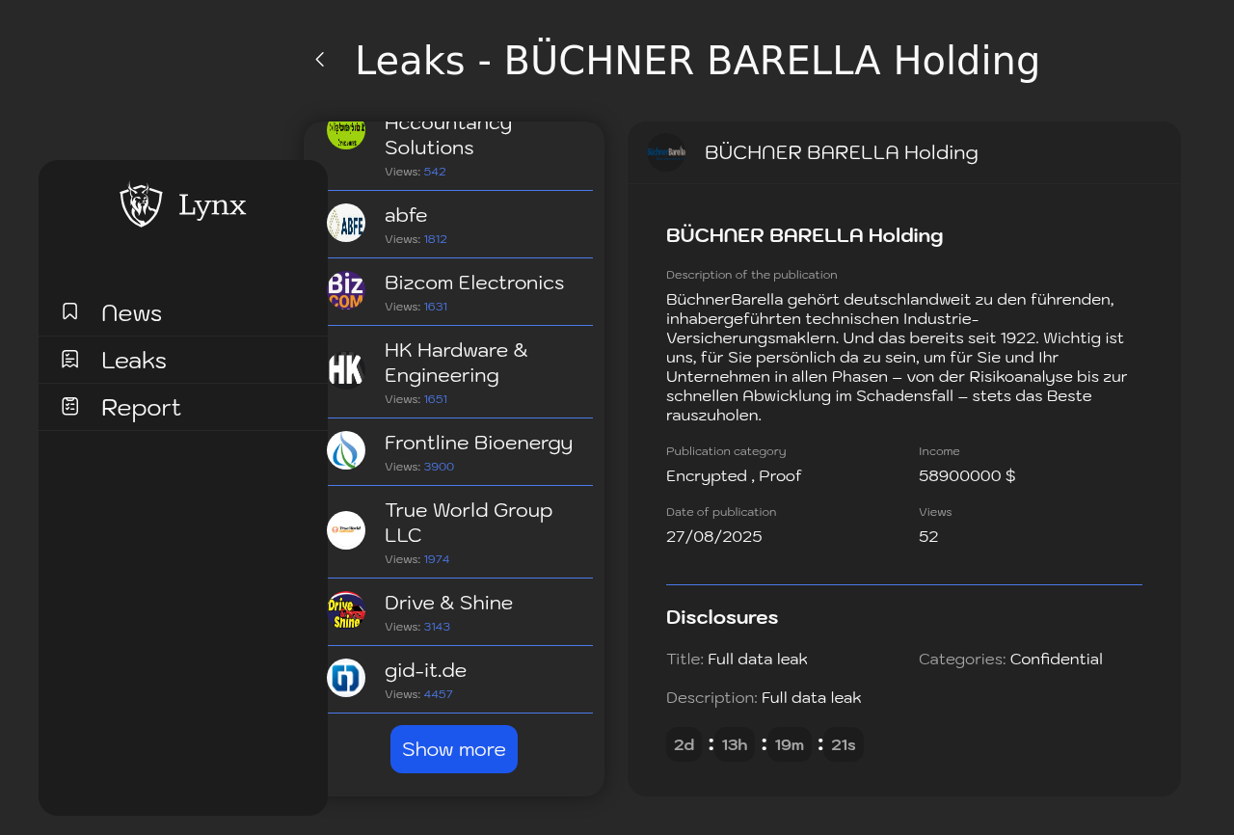Click the Disclosures heading

click(722, 617)
